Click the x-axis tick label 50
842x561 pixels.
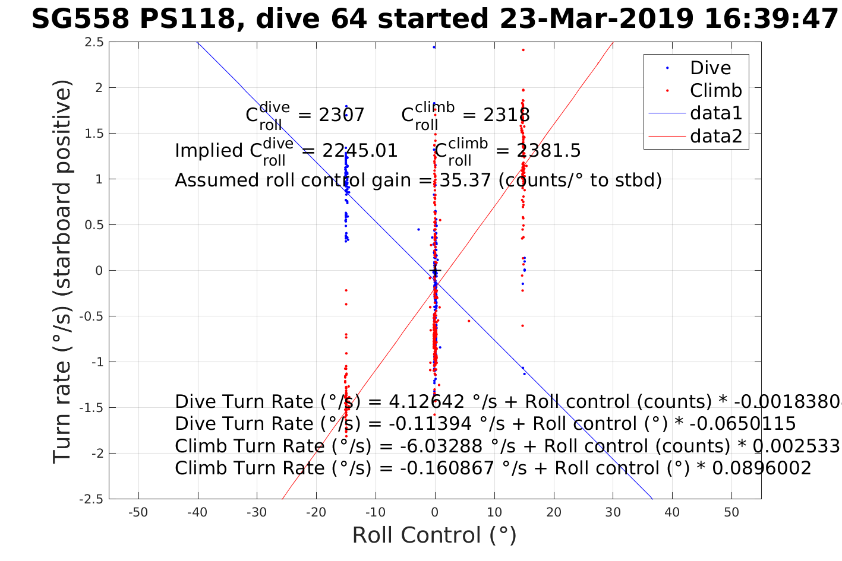[x=731, y=512]
